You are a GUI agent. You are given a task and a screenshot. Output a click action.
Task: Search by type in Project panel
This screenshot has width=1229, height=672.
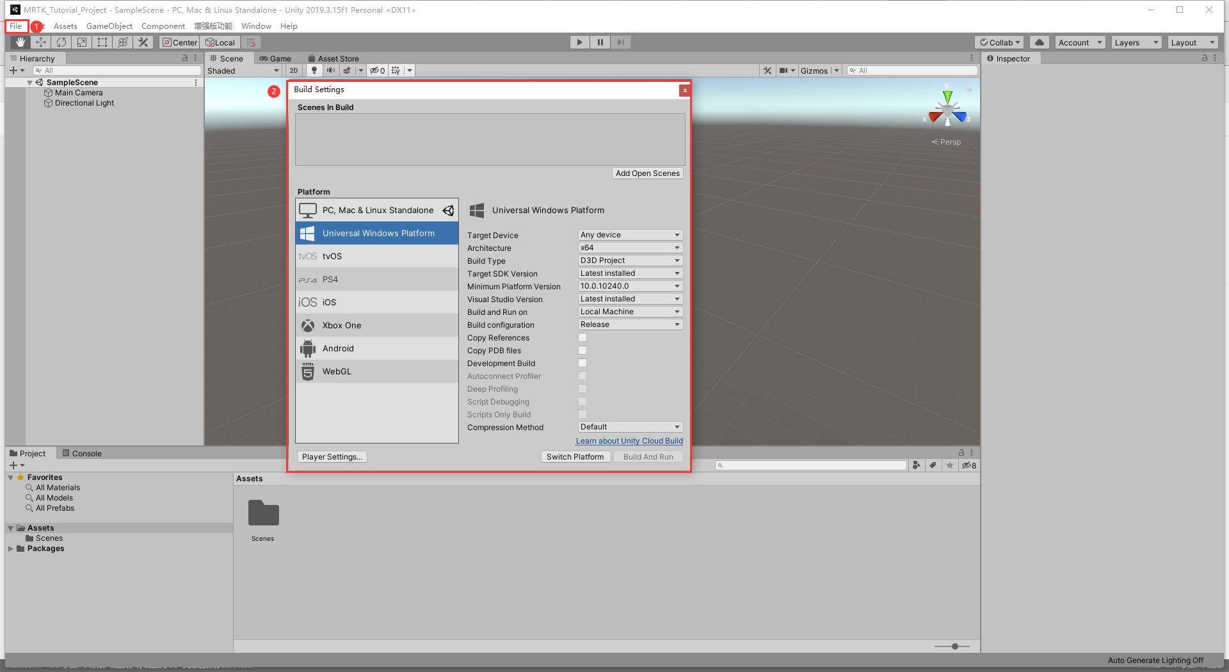917,465
